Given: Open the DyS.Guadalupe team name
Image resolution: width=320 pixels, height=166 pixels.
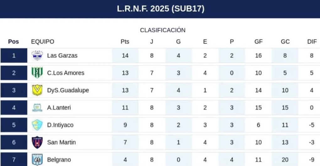Looking at the screenshot, I should [x=68, y=90].
